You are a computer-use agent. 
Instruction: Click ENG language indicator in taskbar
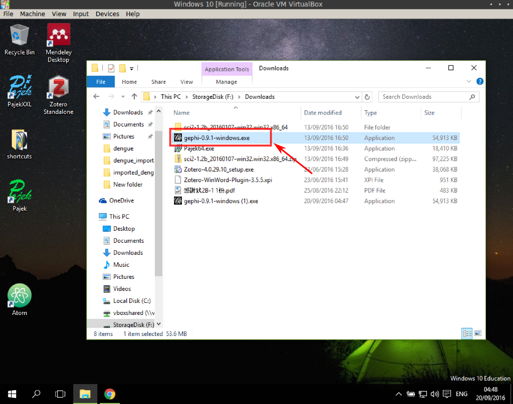[x=462, y=394]
